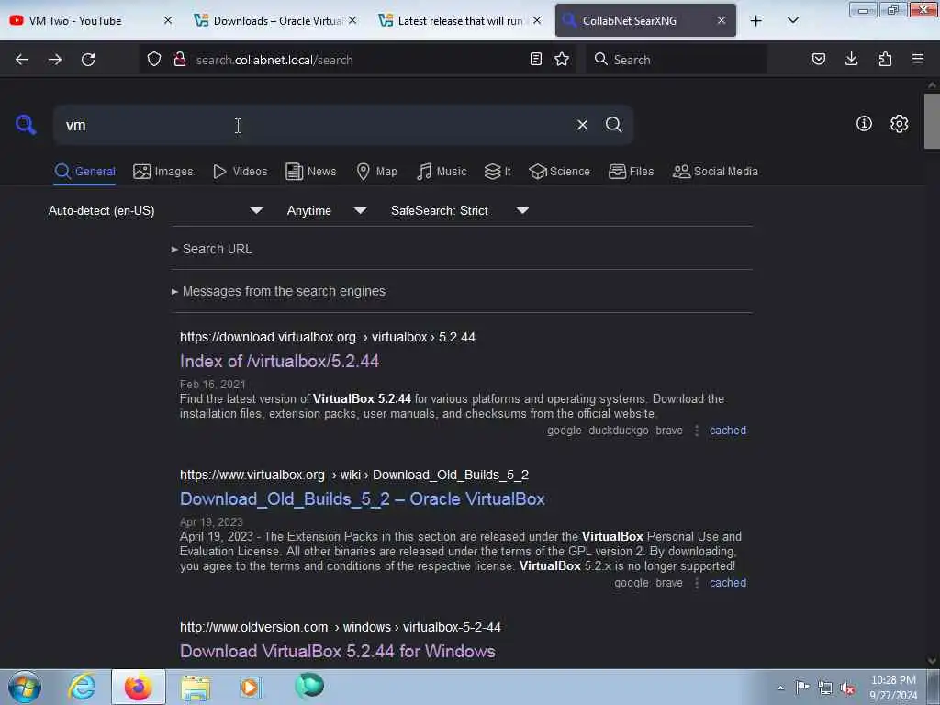940x705 pixels.
Task: Open the Pocket save icon
Action: click(818, 59)
